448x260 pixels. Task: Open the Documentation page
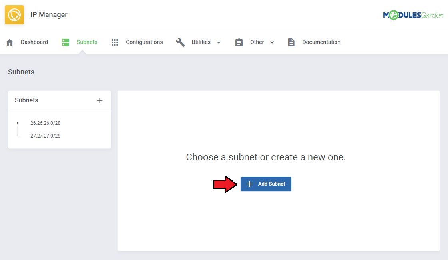tap(321, 42)
